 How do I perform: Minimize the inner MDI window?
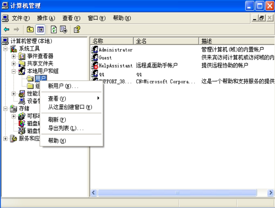tap(255, 18)
